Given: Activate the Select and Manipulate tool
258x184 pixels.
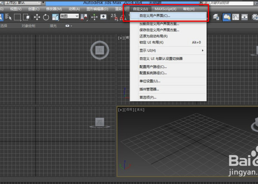Looking at the screenshot, I should pos(95,17).
